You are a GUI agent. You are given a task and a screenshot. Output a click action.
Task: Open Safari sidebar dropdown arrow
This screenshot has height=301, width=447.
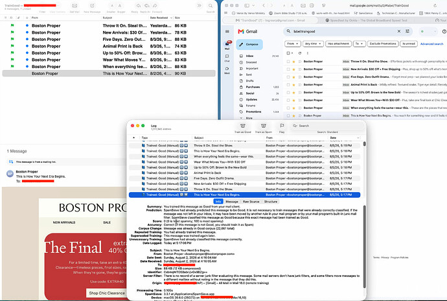point(253,5)
